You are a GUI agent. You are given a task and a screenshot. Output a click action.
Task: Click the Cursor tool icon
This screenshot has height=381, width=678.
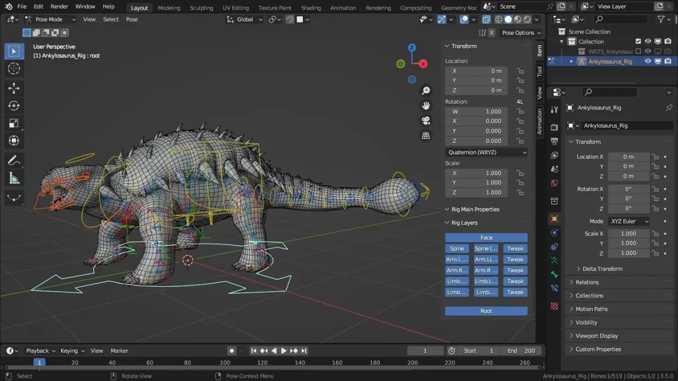pyautogui.click(x=14, y=69)
